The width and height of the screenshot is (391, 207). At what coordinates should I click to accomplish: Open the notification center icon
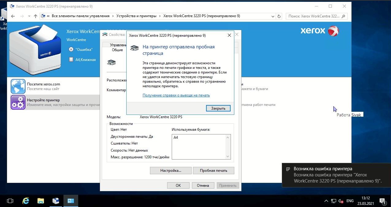pyautogui.click(x=382, y=201)
